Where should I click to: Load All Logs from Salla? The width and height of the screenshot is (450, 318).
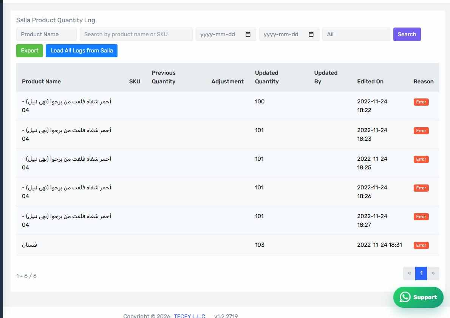pos(82,51)
